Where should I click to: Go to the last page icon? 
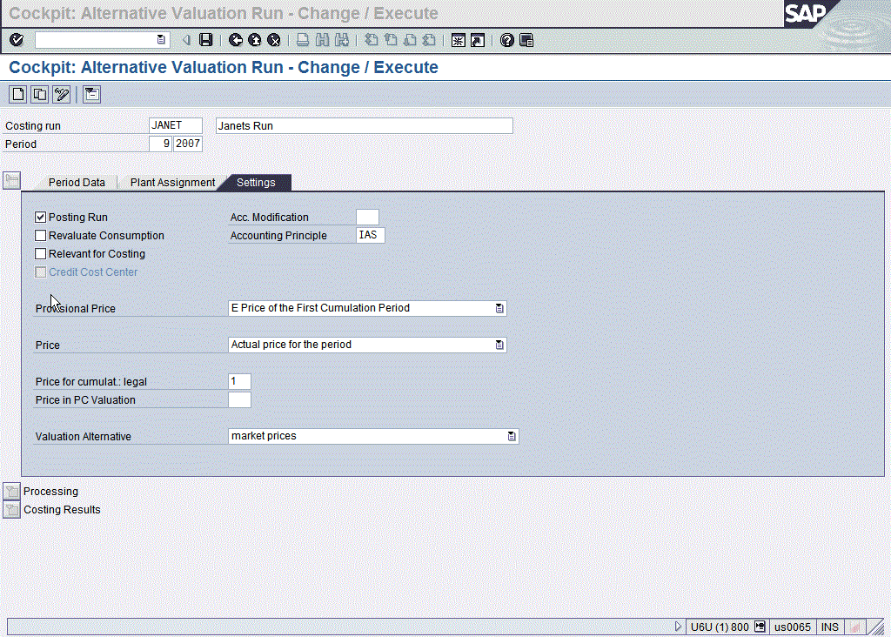(x=429, y=40)
